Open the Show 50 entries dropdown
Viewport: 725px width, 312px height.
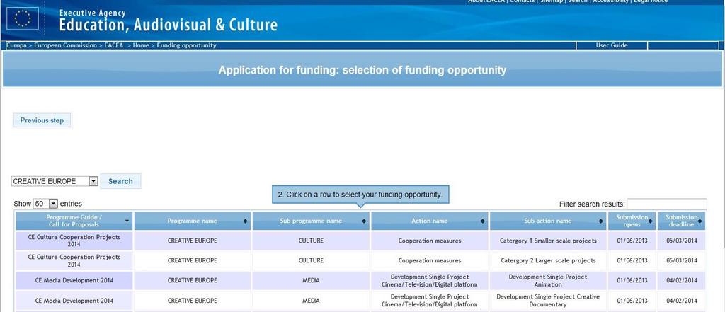[45, 204]
